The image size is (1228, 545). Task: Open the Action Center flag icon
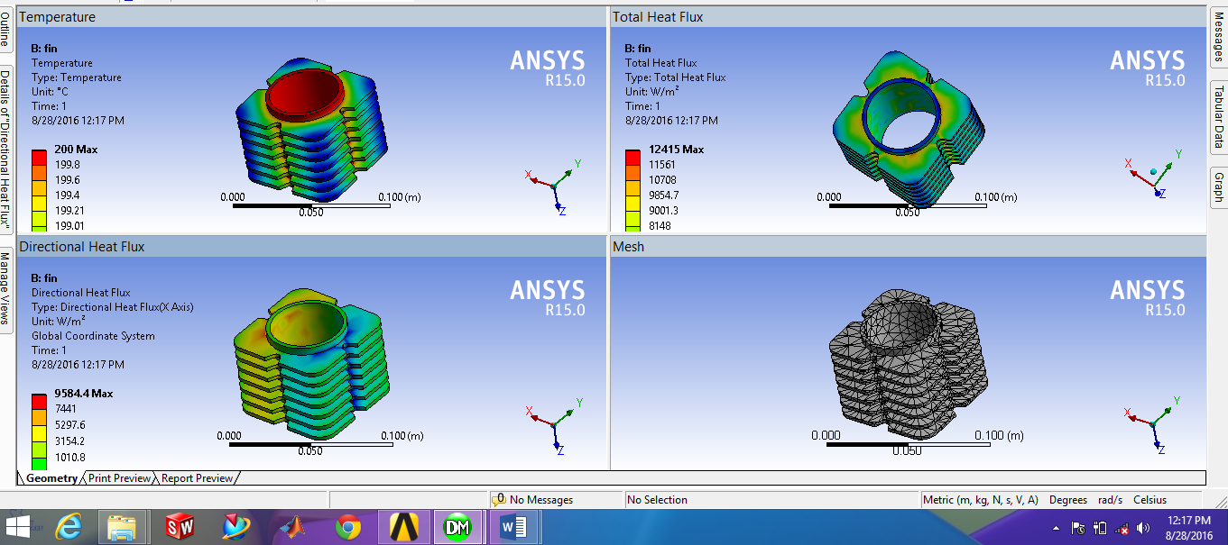[1078, 528]
